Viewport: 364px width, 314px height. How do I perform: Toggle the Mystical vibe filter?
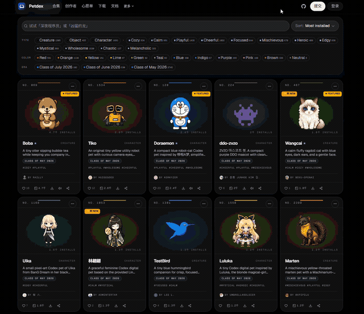(48, 48)
